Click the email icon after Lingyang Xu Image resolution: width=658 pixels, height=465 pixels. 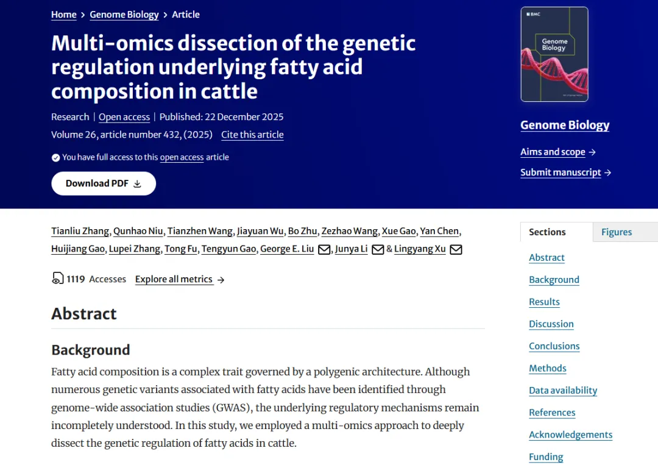pos(456,249)
